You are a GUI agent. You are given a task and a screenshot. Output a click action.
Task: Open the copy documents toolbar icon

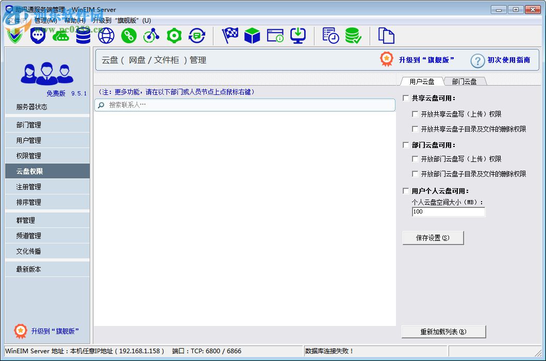click(x=386, y=36)
